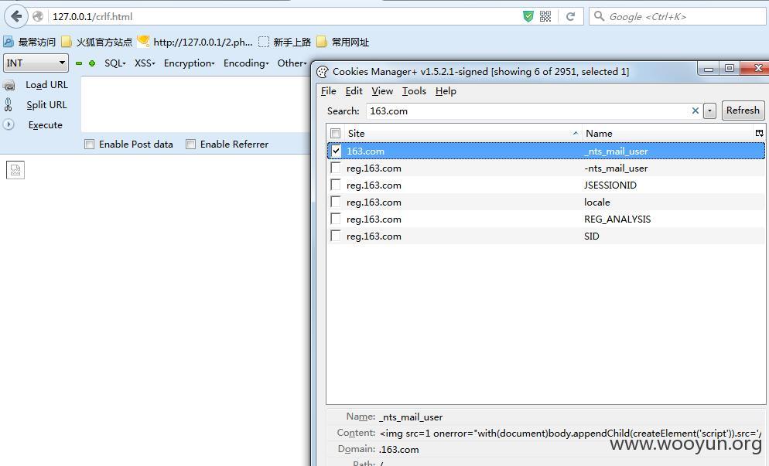Select the JSESSIONID cookie name cell
This screenshot has height=466, width=769.
coord(610,185)
